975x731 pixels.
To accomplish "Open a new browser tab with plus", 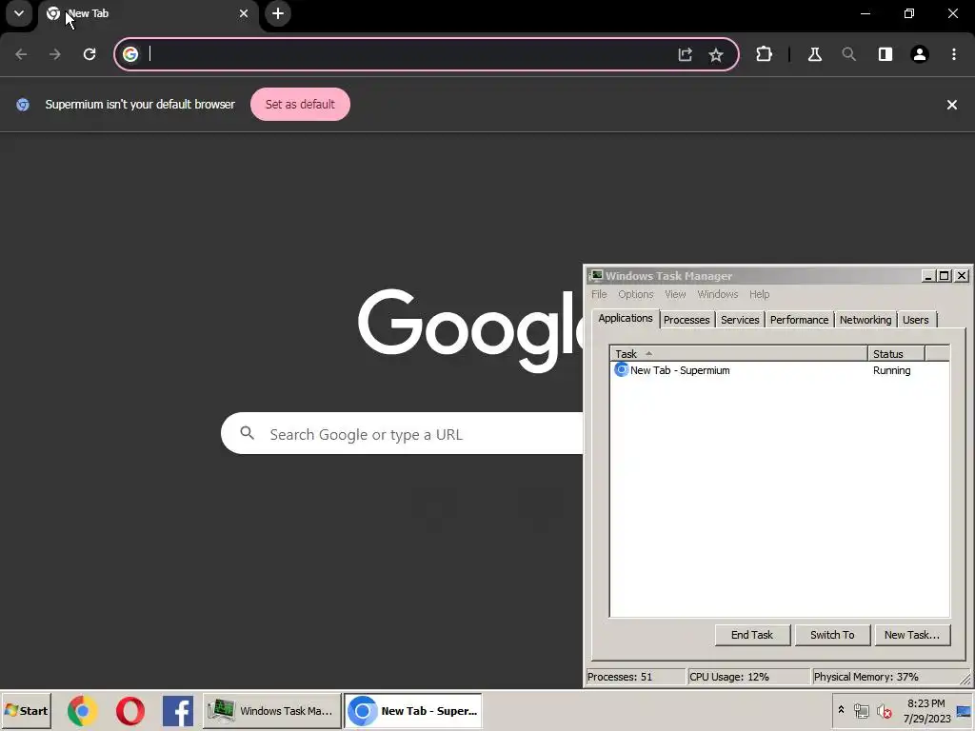I will [278, 13].
